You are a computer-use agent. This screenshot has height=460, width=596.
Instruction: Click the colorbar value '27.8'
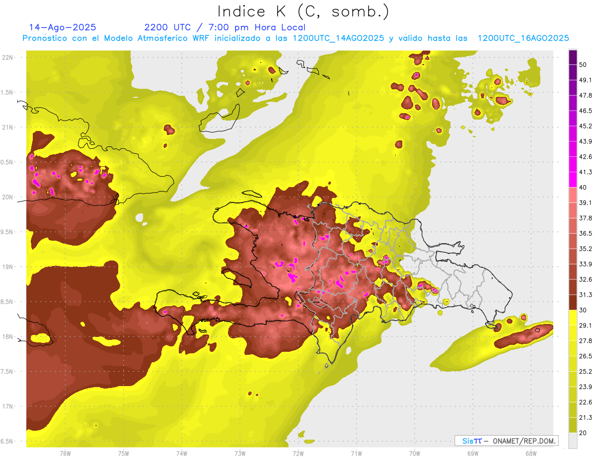(x=586, y=341)
